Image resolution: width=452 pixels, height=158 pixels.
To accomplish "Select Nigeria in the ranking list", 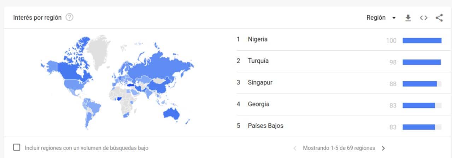I will click(258, 39).
